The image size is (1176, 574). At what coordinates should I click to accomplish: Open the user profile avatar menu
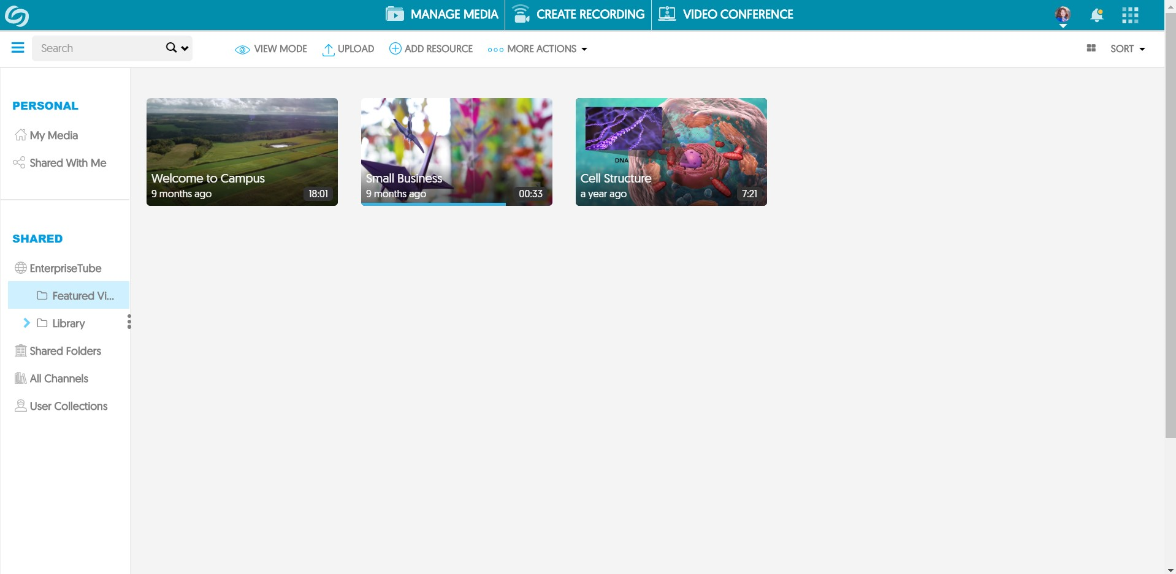[x=1063, y=15]
